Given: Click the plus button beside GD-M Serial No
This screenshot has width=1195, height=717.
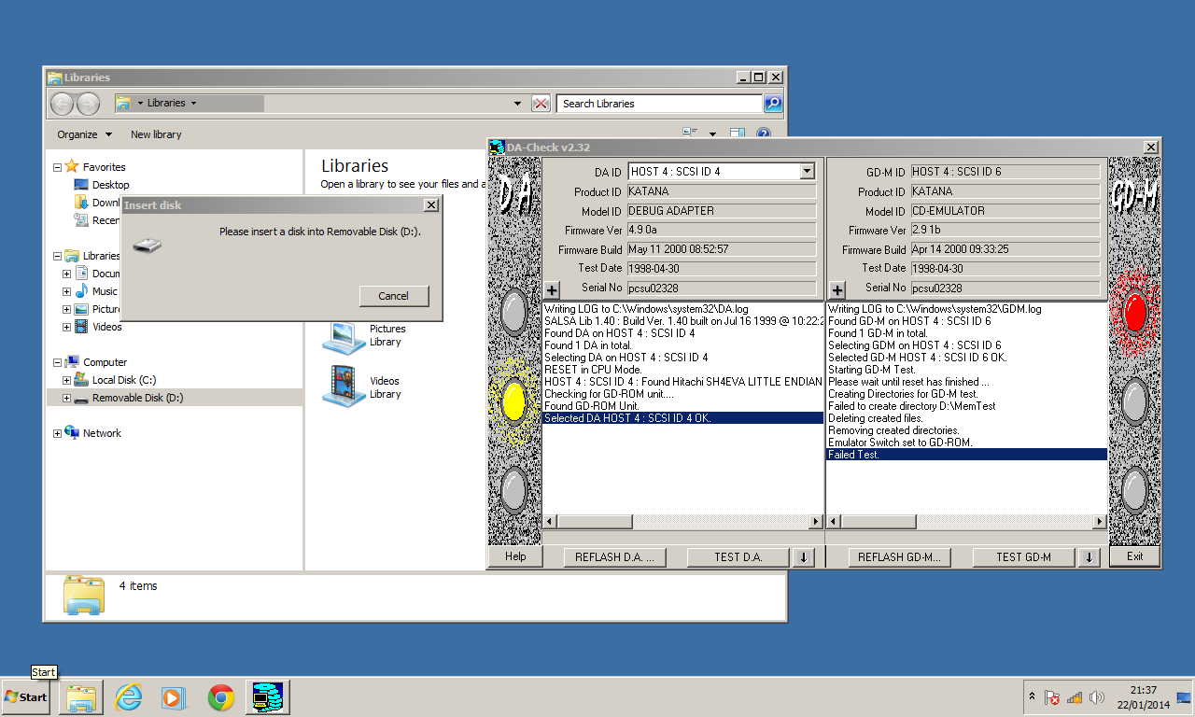Looking at the screenshot, I should point(836,290).
